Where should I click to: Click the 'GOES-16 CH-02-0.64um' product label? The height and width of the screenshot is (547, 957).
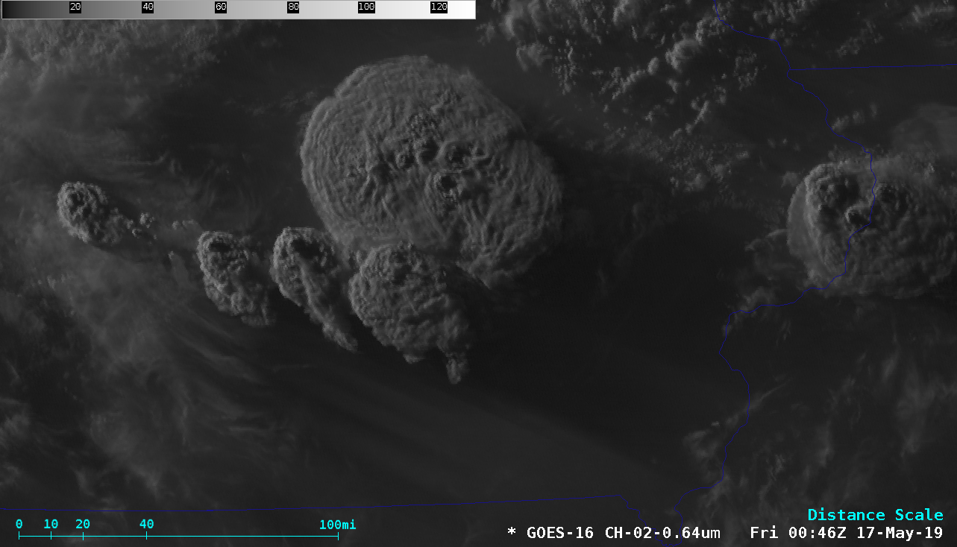pos(624,533)
